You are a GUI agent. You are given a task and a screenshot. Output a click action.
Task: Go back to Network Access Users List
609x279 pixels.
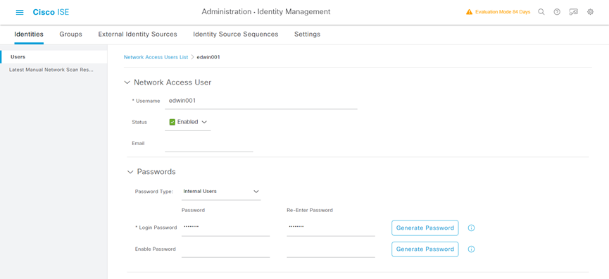(x=156, y=57)
